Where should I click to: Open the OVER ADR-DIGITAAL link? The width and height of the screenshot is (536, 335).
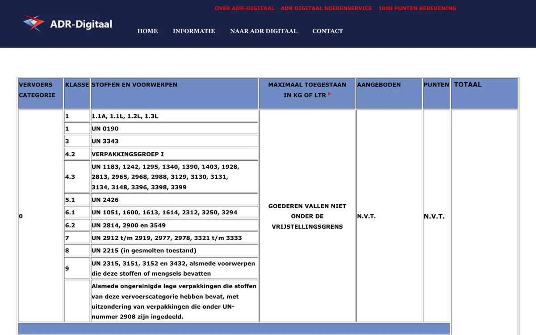(244, 8)
